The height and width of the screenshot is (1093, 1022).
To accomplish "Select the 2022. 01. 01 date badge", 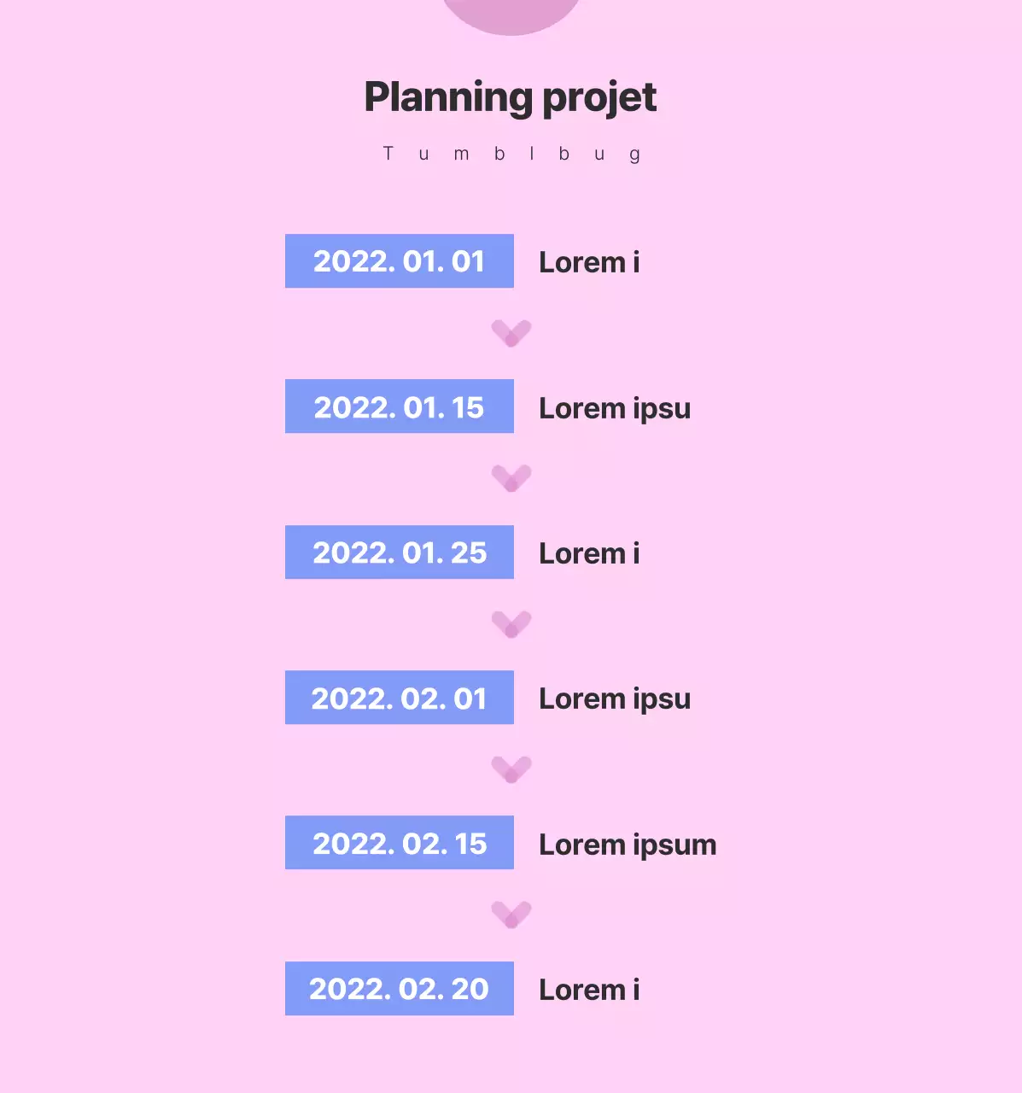I will [400, 261].
